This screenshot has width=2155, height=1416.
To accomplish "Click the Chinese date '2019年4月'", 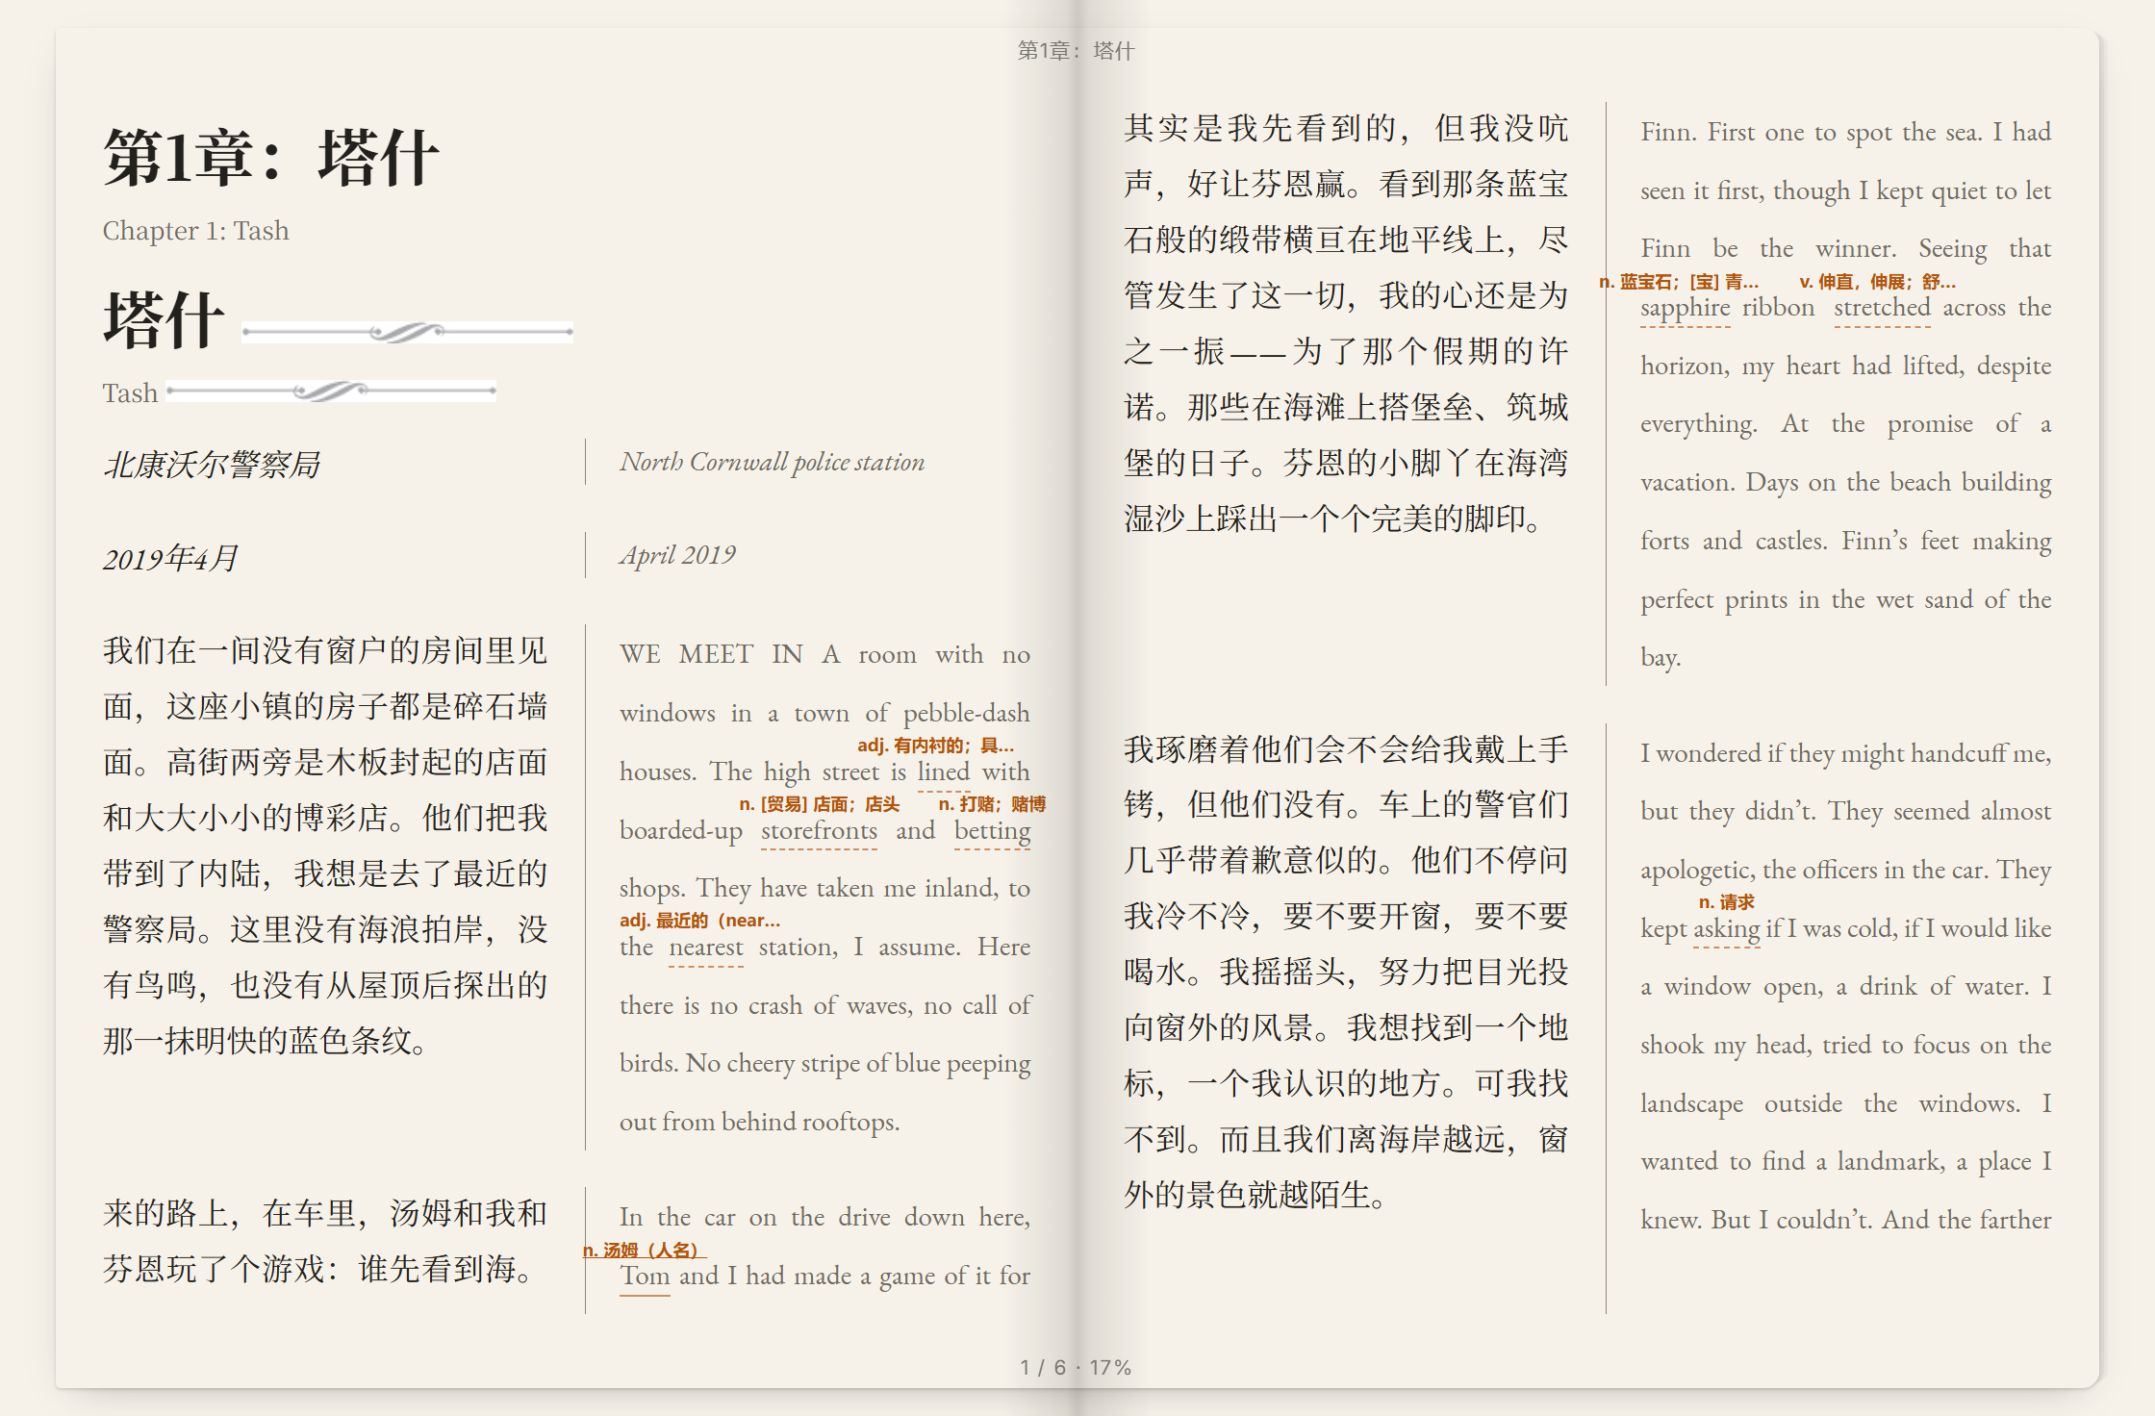I will click(x=170, y=558).
